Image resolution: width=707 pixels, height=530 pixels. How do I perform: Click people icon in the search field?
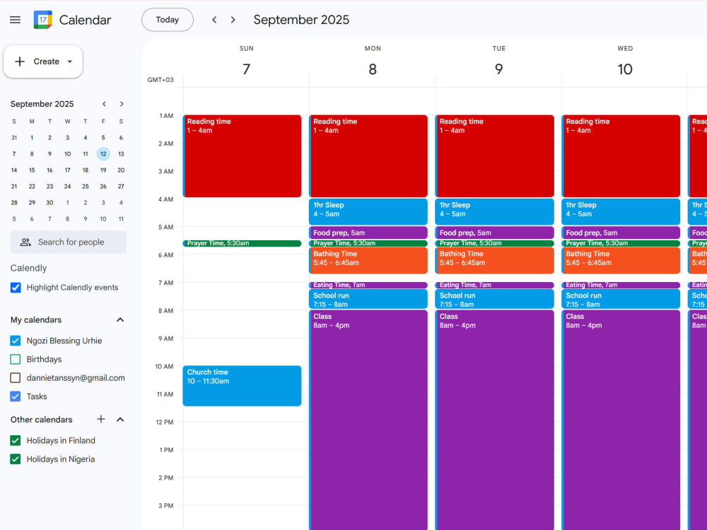click(x=25, y=242)
